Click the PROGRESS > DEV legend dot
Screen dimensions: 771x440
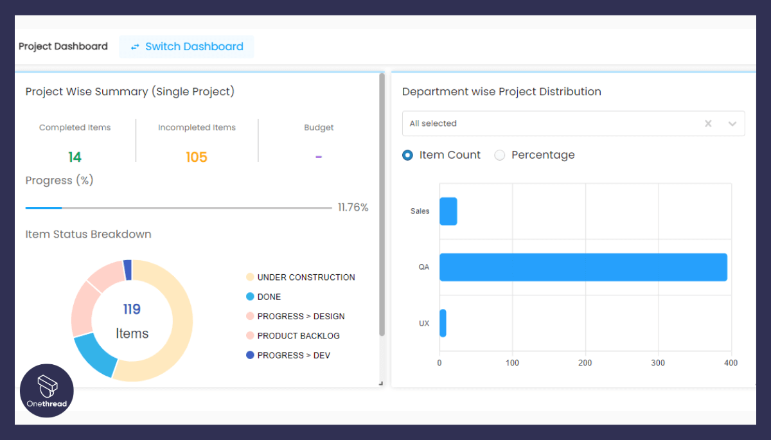pyautogui.click(x=251, y=355)
